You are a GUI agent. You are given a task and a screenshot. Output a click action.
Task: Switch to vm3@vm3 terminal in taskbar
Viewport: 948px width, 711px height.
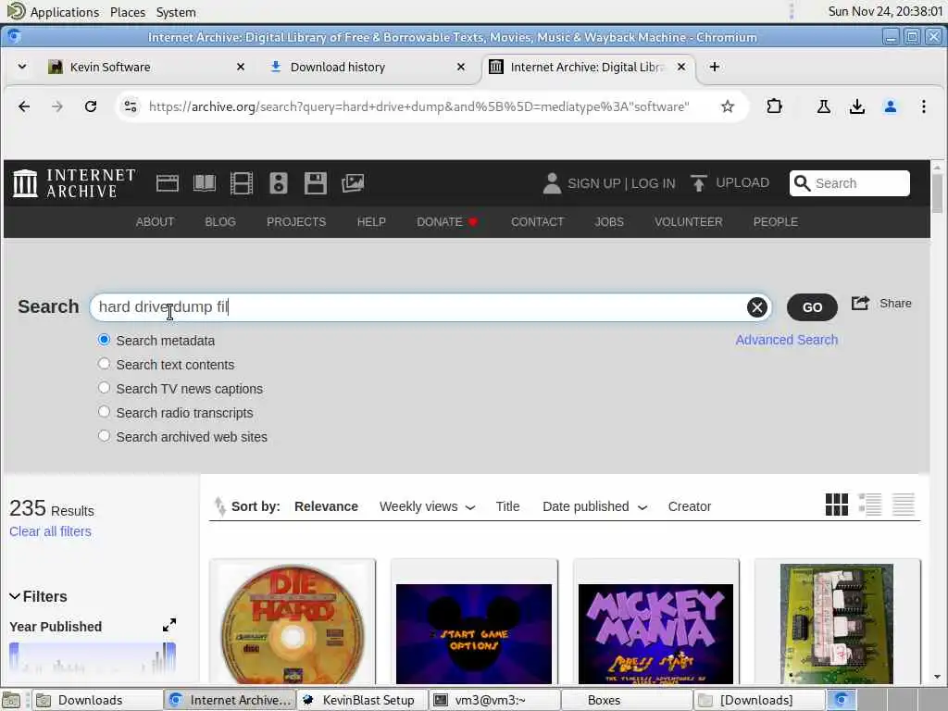click(494, 700)
